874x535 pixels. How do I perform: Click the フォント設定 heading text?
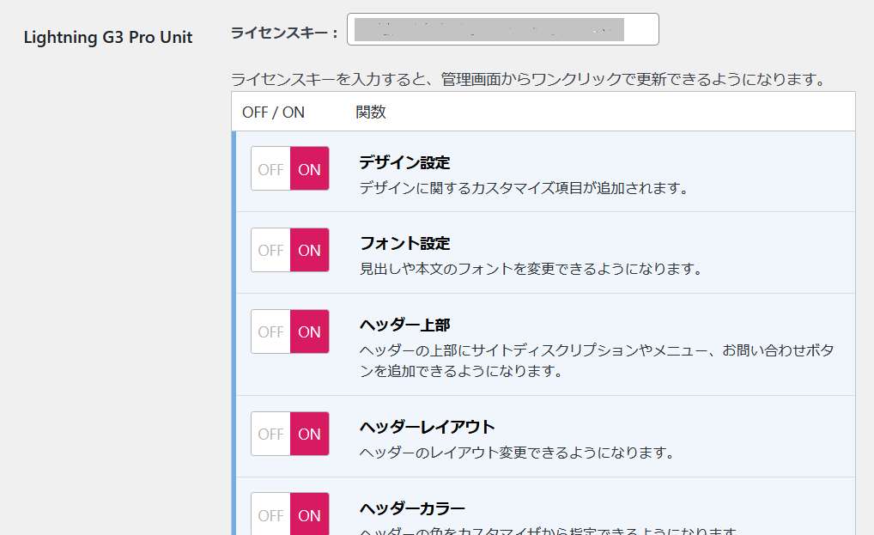404,244
